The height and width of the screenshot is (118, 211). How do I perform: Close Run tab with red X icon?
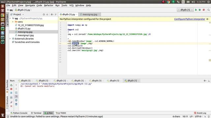(11, 106)
